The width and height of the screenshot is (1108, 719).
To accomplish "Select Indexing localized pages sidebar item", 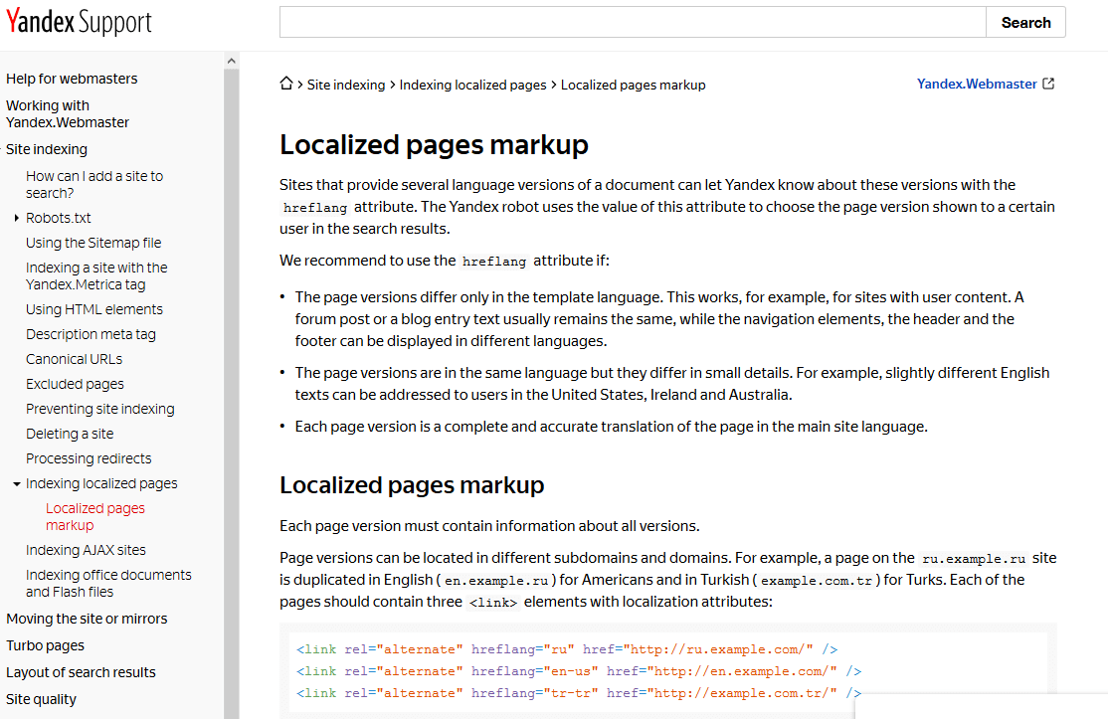I will click(101, 483).
